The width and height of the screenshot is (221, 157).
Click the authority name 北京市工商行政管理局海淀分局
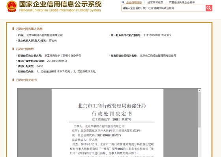[158, 55]
